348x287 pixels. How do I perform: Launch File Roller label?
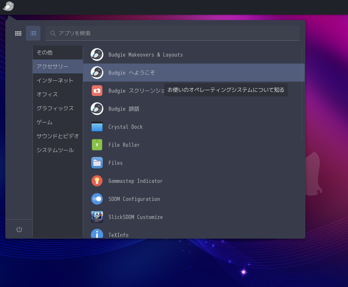(x=124, y=145)
